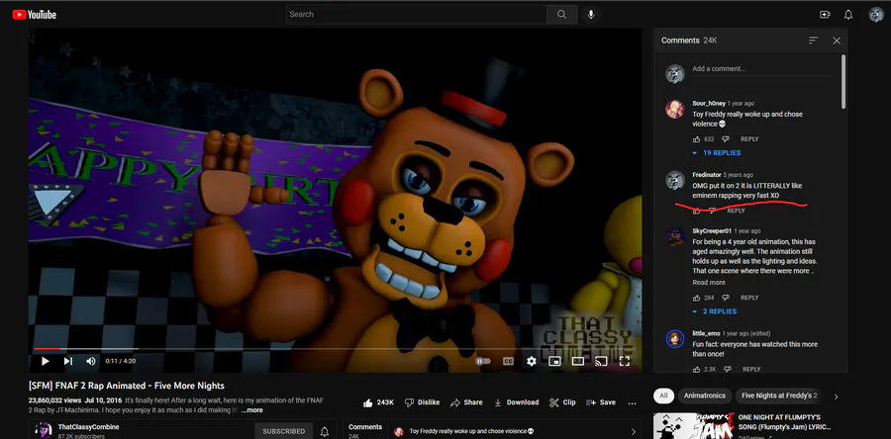Switch to miniplayer mode
This screenshot has height=439, width=891.
point(554,361)
